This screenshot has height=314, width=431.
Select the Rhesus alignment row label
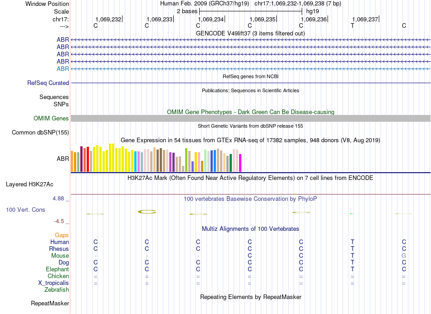click(59, 249)
